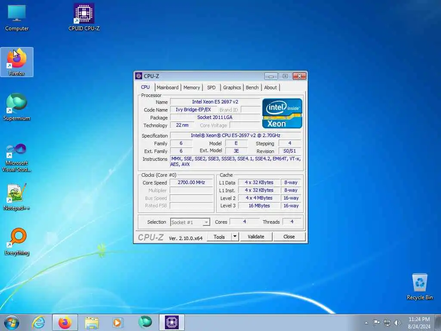Switch to the Graphics tab

click(232, 87)
